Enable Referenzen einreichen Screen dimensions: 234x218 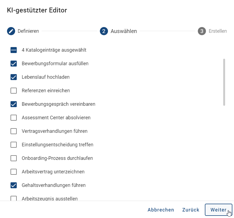pyautogui.click(x=13, y=90)
